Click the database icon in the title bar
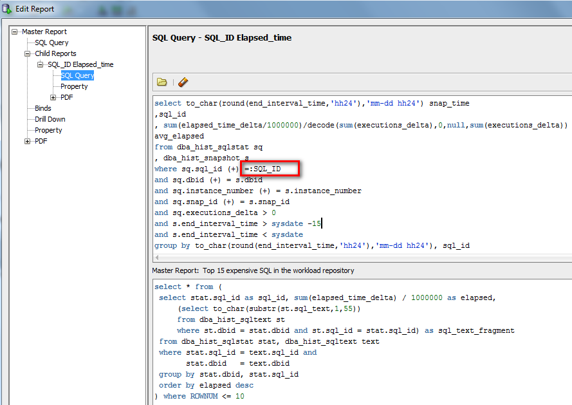 (6, 8)
